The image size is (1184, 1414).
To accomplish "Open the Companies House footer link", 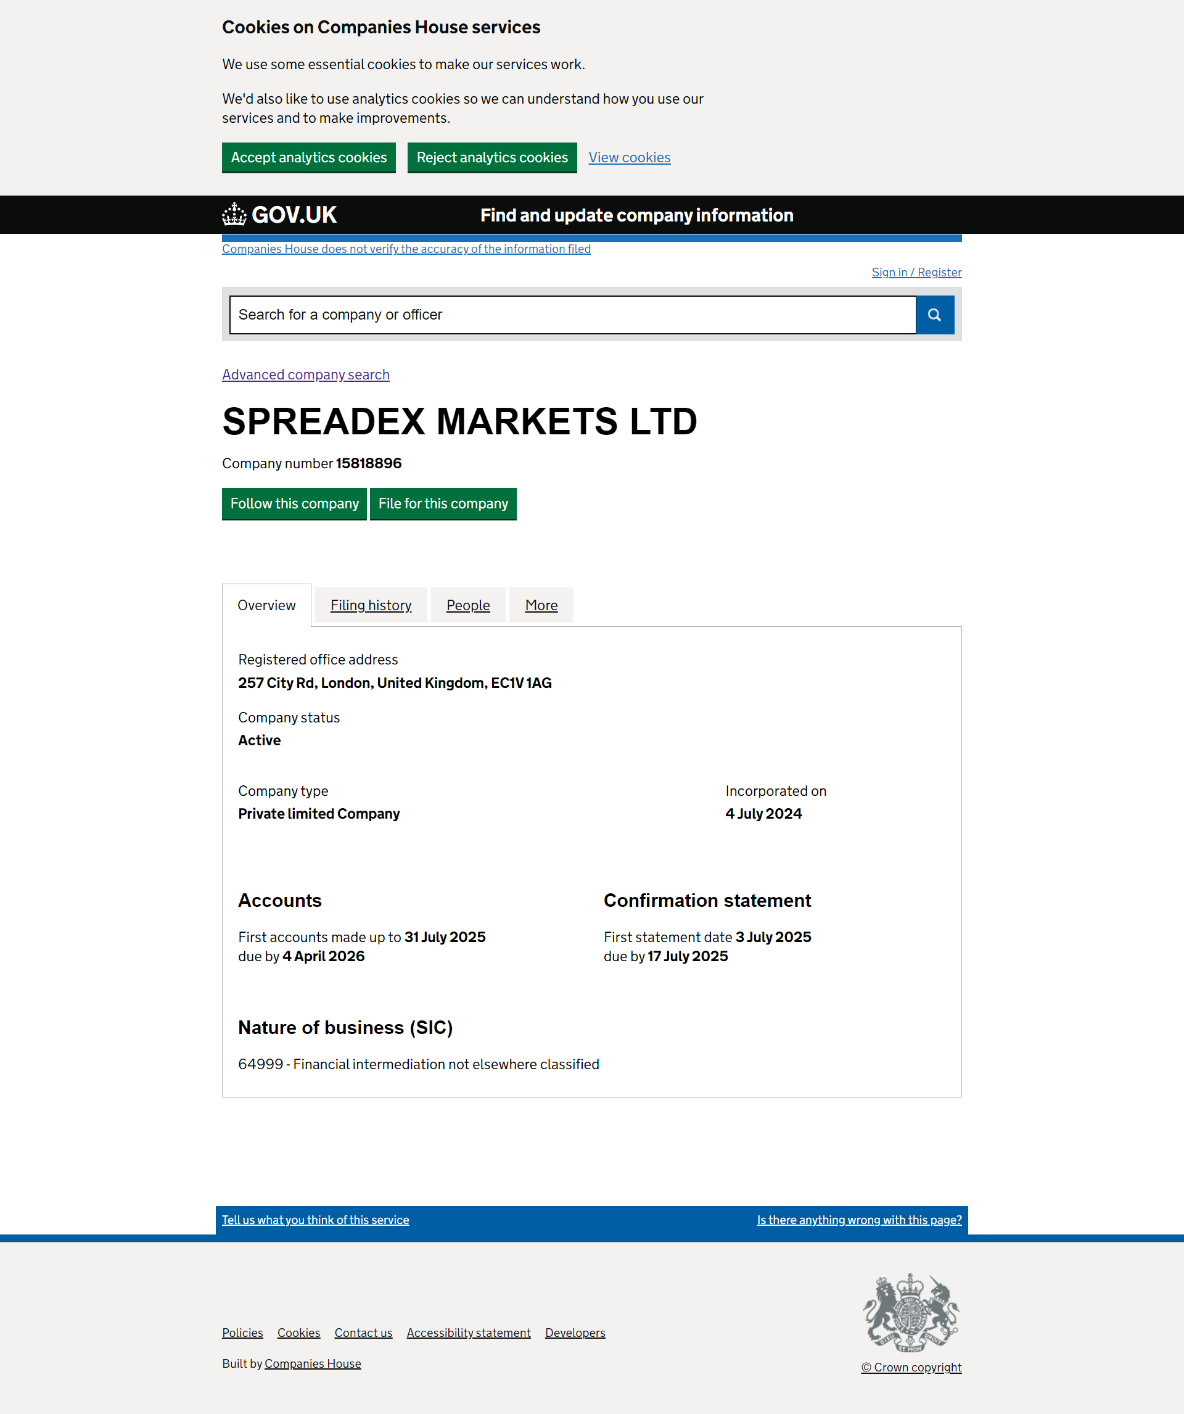I will pos(313,1363).
